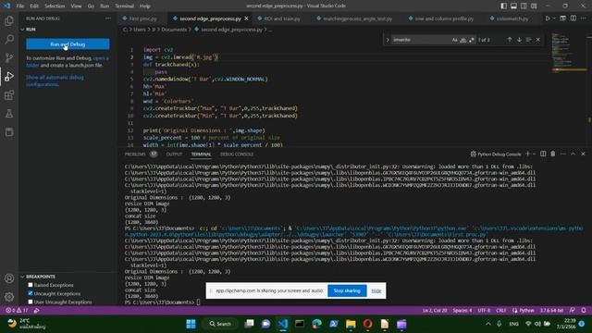This screenshot has height=333, width=592.
Task: Open Microsoft Edge from taskbar
Action: pyautogui.click(x=316, y=324)
